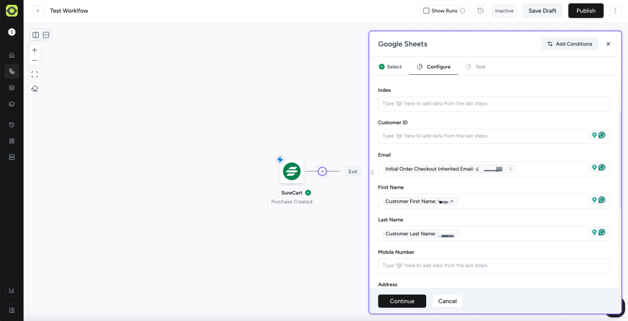Click the fit to screen icon
This screenshot has width=628, height=321.
pyautogui.click(x=35, y=74)
